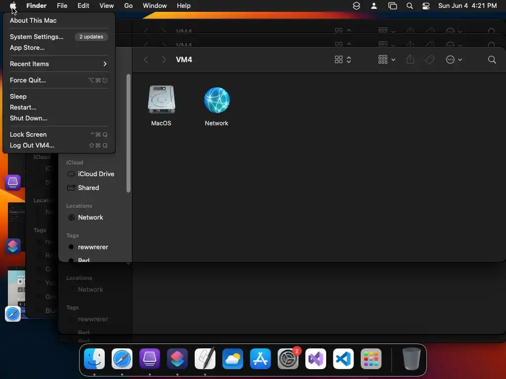This screenshot has height=379, width=506.
Task: Open Script Editor in the Dock
Action: [x=205, y=358]
